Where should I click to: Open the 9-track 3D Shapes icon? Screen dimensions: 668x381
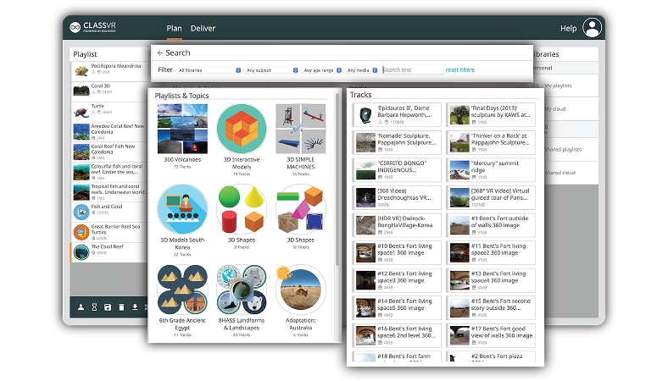click(242, 209)
